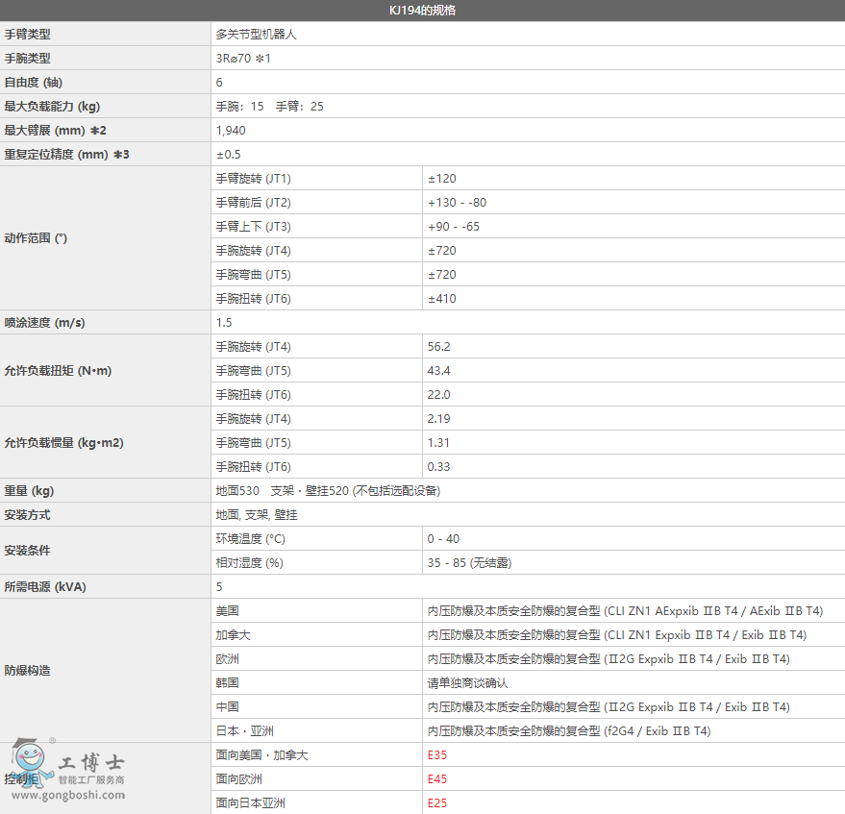Open the E25 controller link
Viewport: 845px width, 814px height.
click(x=437, y=803)
